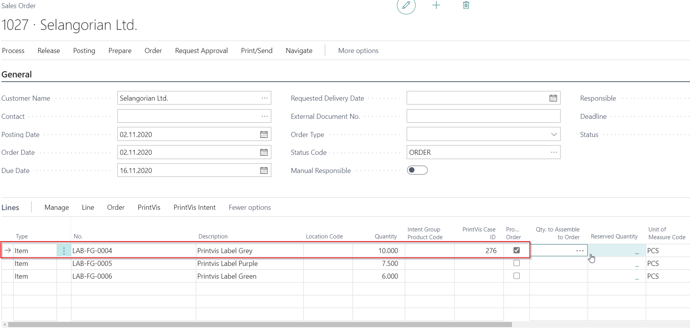
Task: Click the No. column header
Action: click(78, 236)
